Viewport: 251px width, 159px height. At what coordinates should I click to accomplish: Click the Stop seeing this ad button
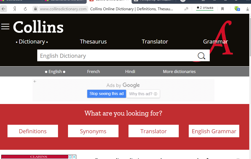[106, 94]
